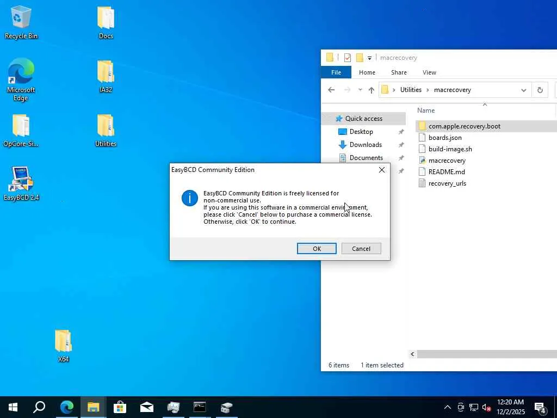This screenshot has width=557, height=418.
Task: Select the boards.json file
Action: [x=440, y=138]
